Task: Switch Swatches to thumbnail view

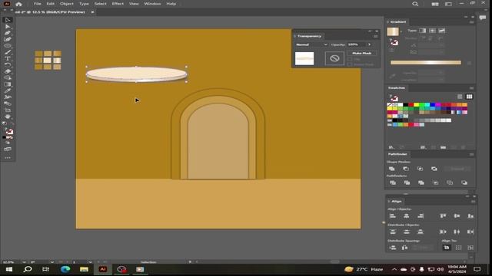Action: click(469, 97)
